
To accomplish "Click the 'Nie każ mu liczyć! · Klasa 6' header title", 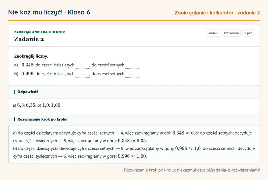I will pos(49,12).
